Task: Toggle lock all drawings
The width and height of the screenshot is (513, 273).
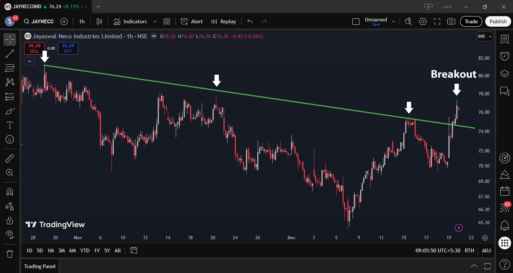Action: 10,220
